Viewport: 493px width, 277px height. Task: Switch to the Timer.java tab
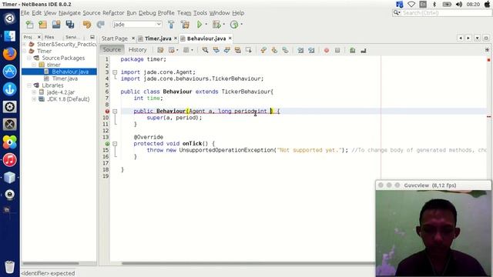158,38
